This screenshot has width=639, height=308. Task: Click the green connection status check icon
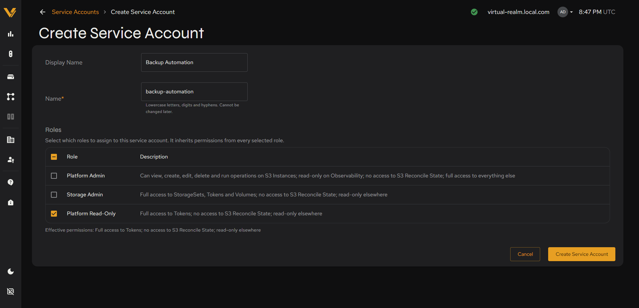click(x=474, y=12)
